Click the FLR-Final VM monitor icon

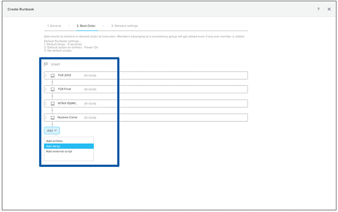click(52, 89)
